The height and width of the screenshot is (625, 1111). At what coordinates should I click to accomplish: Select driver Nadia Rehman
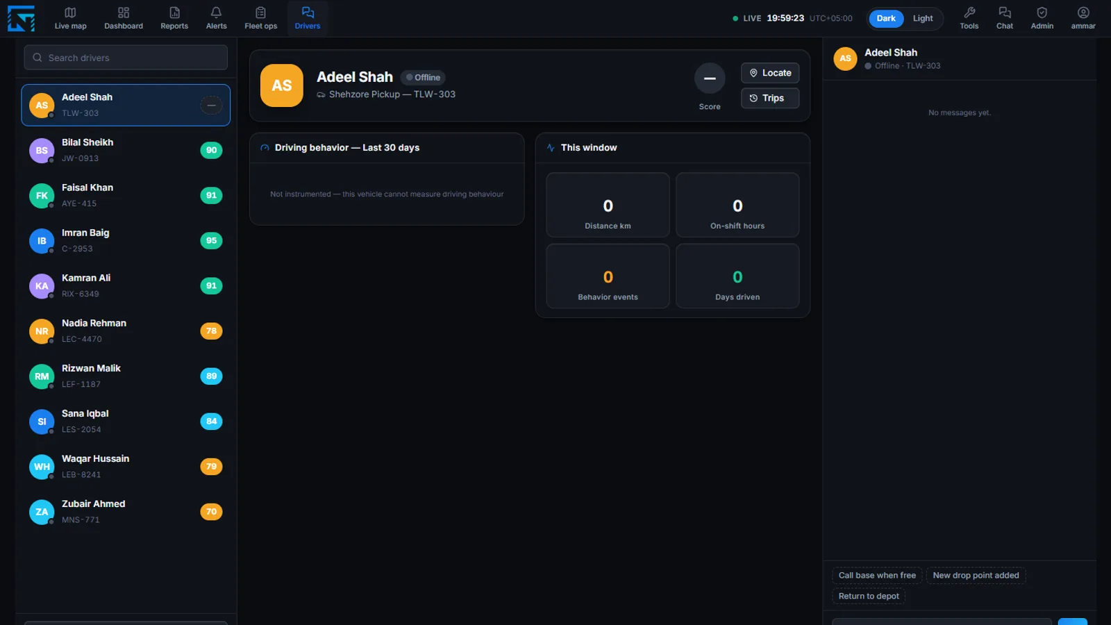[126, 331]
